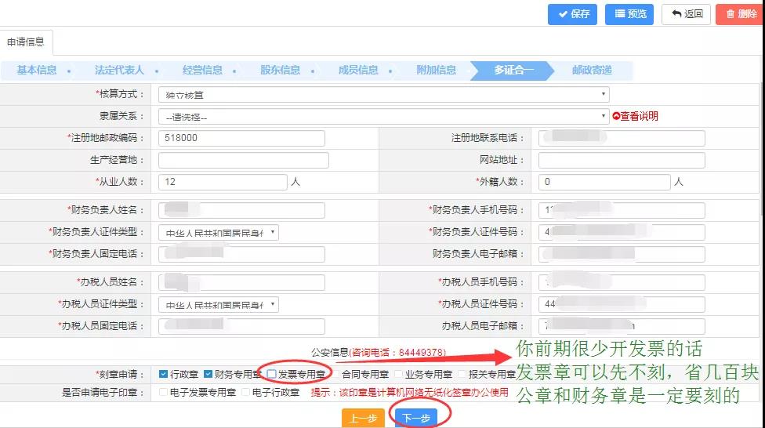Screen dimensions: 765x428
Task: Click the 生产经营地 input field
Action: 243,160
